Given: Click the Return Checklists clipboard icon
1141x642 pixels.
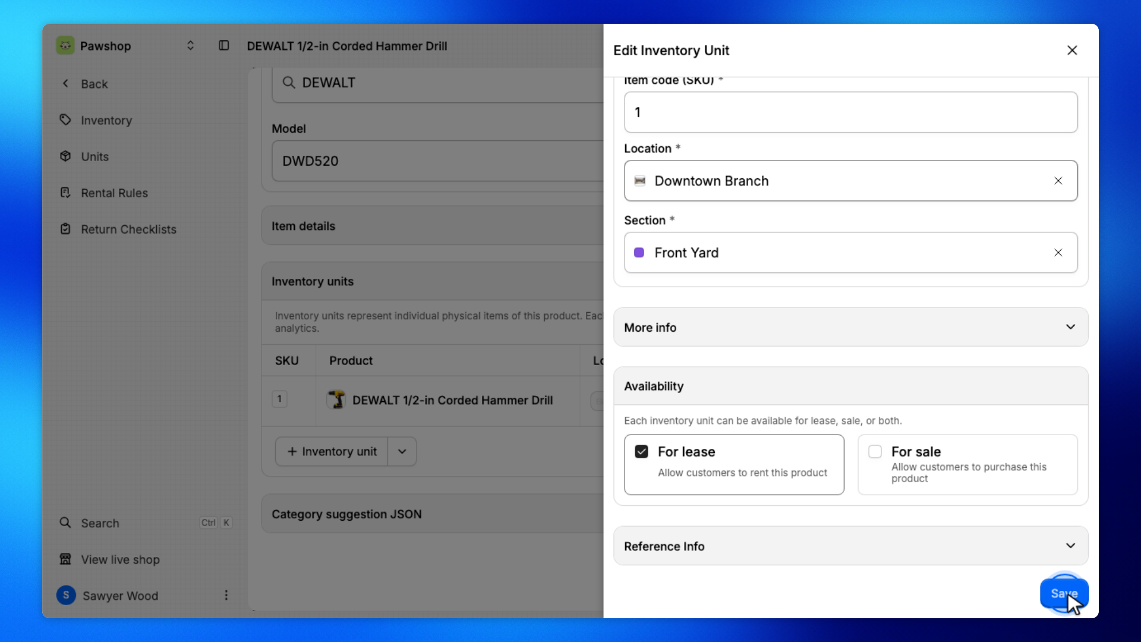Looking at the screenshot, I should click(x=65, y=229).
